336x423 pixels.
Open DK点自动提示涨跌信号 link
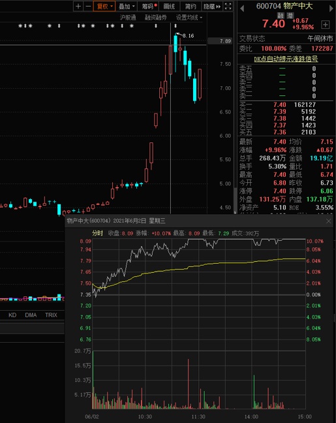click(x=286, y=59)
